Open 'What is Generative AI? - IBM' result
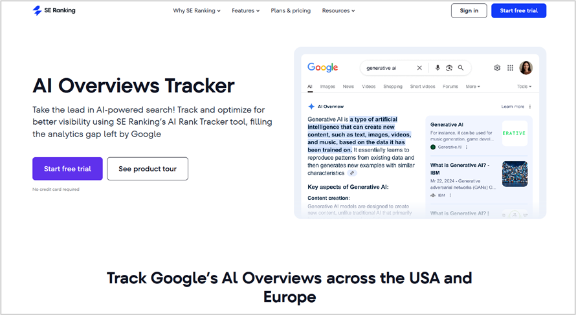 point(460,169)
